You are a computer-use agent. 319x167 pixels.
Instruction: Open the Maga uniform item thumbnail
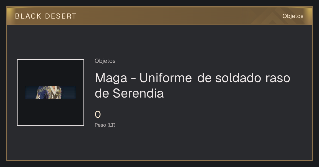(51, 93)
